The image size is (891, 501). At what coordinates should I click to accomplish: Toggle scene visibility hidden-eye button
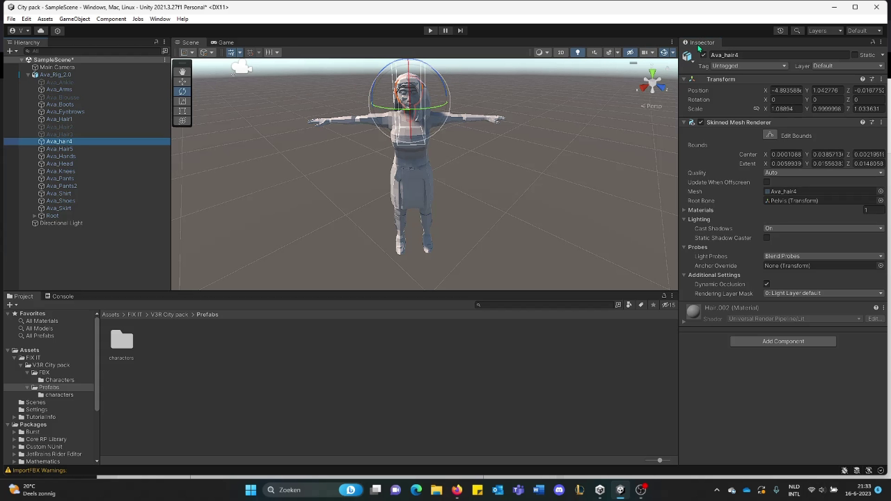tap(630, 52)
